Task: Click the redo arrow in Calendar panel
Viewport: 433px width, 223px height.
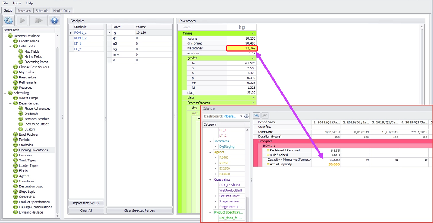Action: pyautogui.click(x=265, y=115)
